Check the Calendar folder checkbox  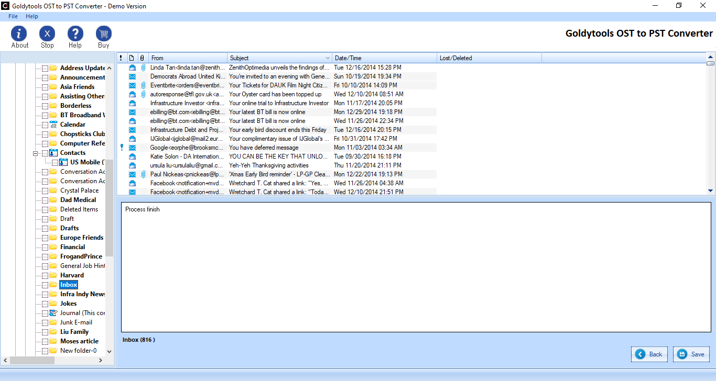(x=45, y=125)
